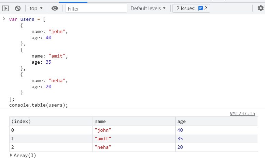The width and height of the screenshot is (265, 159).
Task: Open the Console settings gear
Action: pyautogui.click(x=261, y=8)
